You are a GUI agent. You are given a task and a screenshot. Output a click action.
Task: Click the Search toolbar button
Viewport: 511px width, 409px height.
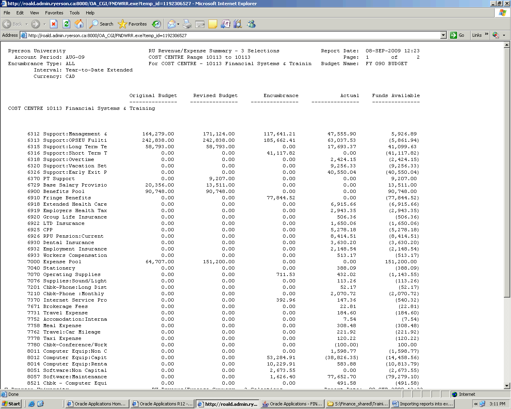(101, 24)
